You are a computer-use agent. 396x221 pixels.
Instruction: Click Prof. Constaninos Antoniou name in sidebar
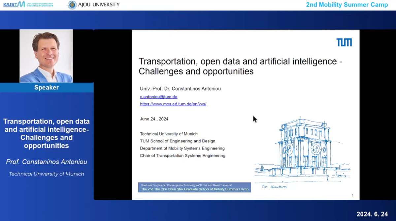(x=47, y=162)
